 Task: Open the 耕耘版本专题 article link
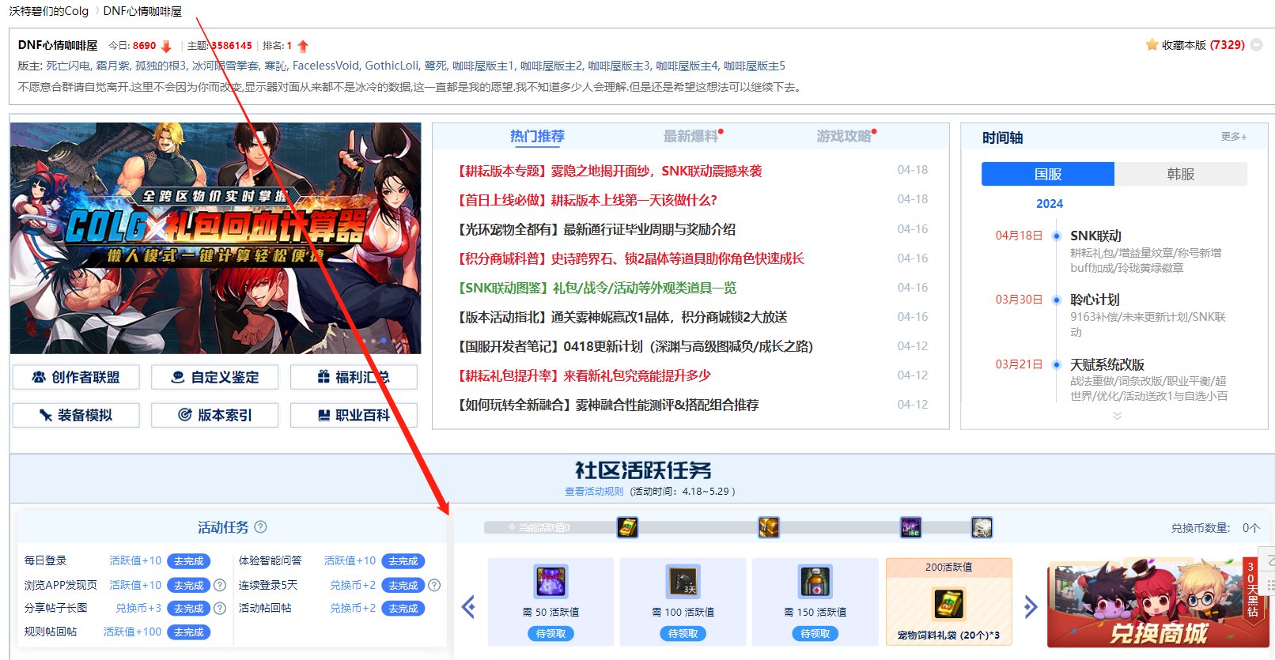point(609,171)
